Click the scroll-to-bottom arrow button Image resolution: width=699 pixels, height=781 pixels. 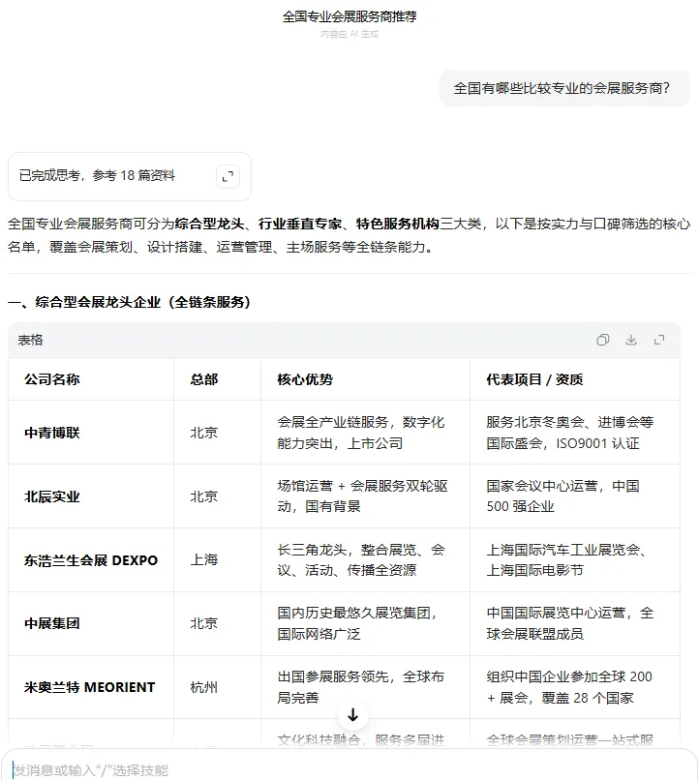pyautogui.click(x=352, y=715)
